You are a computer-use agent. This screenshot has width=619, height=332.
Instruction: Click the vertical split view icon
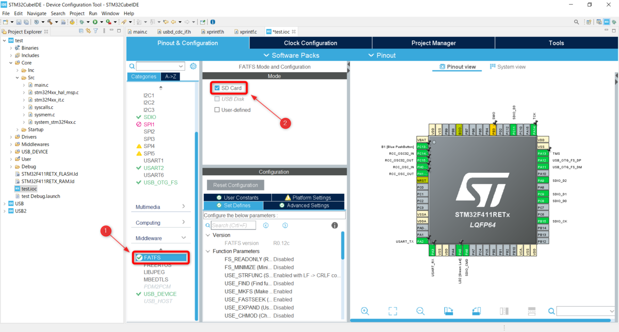coord(504,311)
